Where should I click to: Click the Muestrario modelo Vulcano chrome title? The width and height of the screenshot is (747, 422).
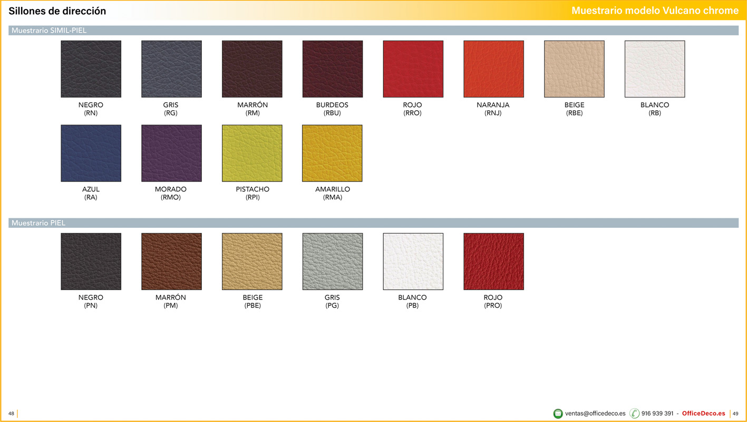655,11
